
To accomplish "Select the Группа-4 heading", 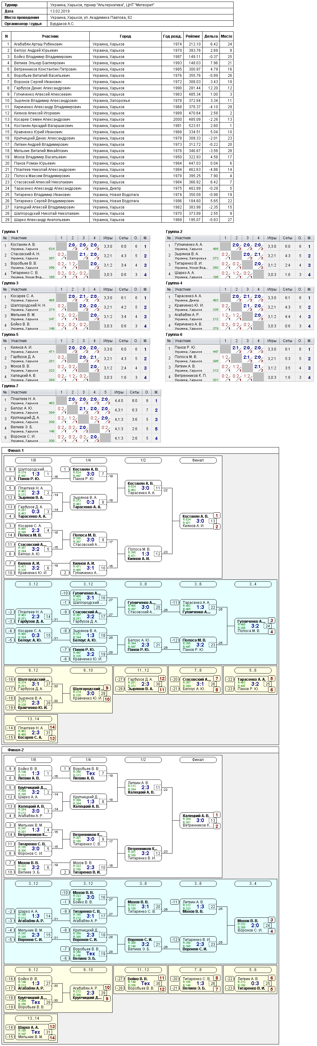I will click(x=174, y=283).
